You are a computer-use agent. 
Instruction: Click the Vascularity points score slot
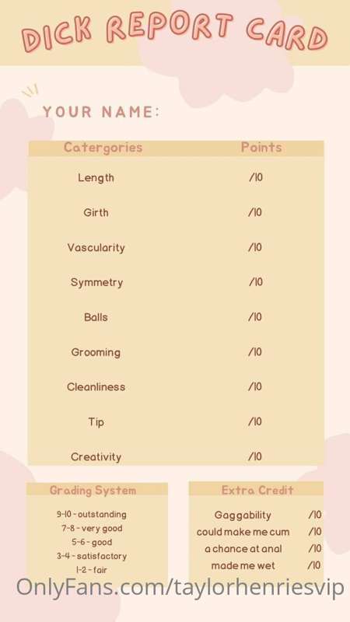click(x=255, y=247)
